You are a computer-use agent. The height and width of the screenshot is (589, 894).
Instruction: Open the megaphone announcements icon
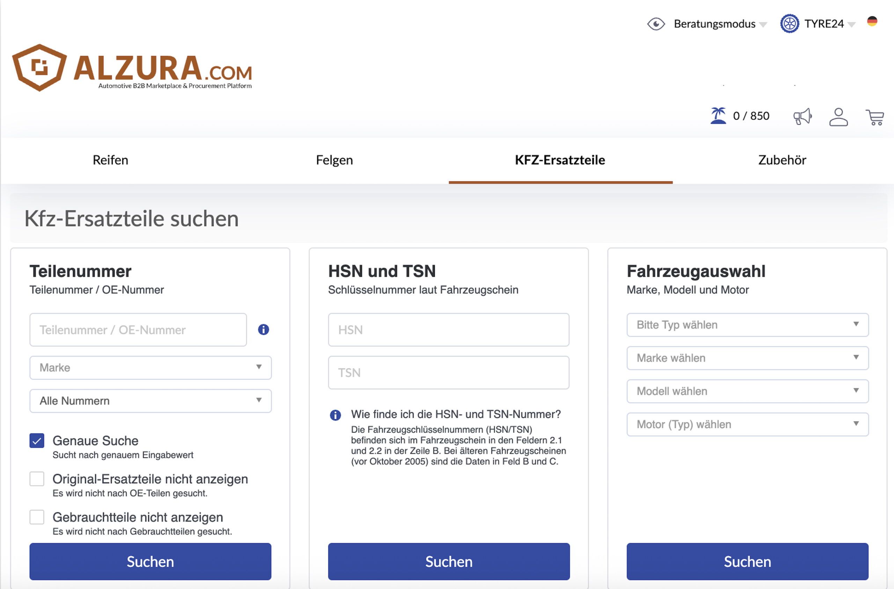[803, 117]
